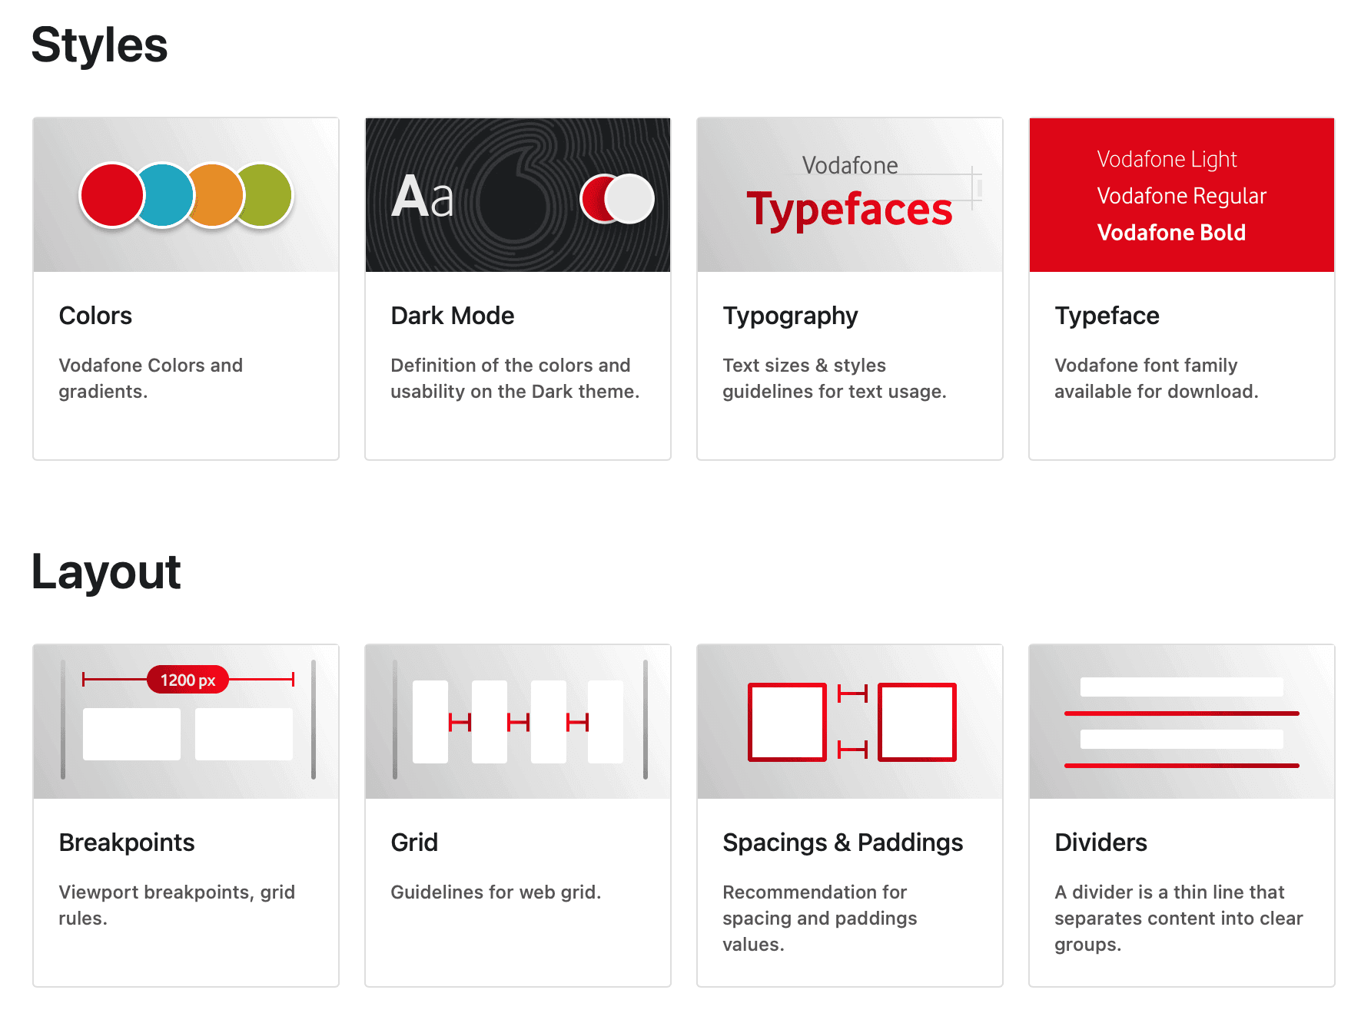Click 'Vodafone Colors and gradients.' description
Viewport: 1371px width, 1023px height.
pyautogui.click(x=151, y=378)
